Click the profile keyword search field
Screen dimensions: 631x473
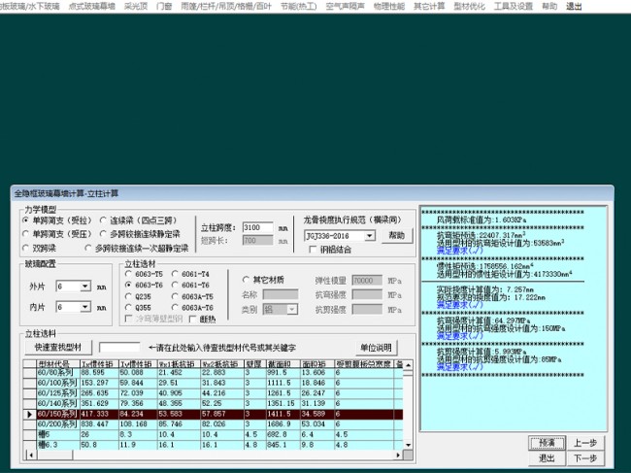tap(119, 347)
